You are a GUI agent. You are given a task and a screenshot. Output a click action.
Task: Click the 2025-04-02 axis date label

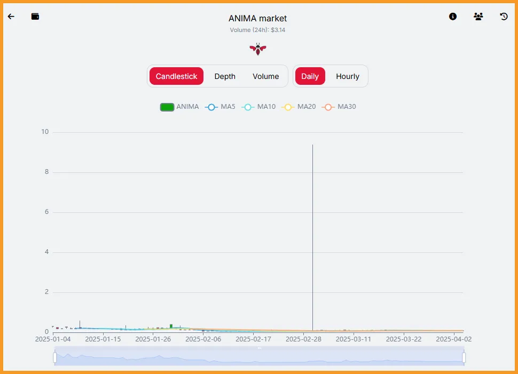click(454, 339)
